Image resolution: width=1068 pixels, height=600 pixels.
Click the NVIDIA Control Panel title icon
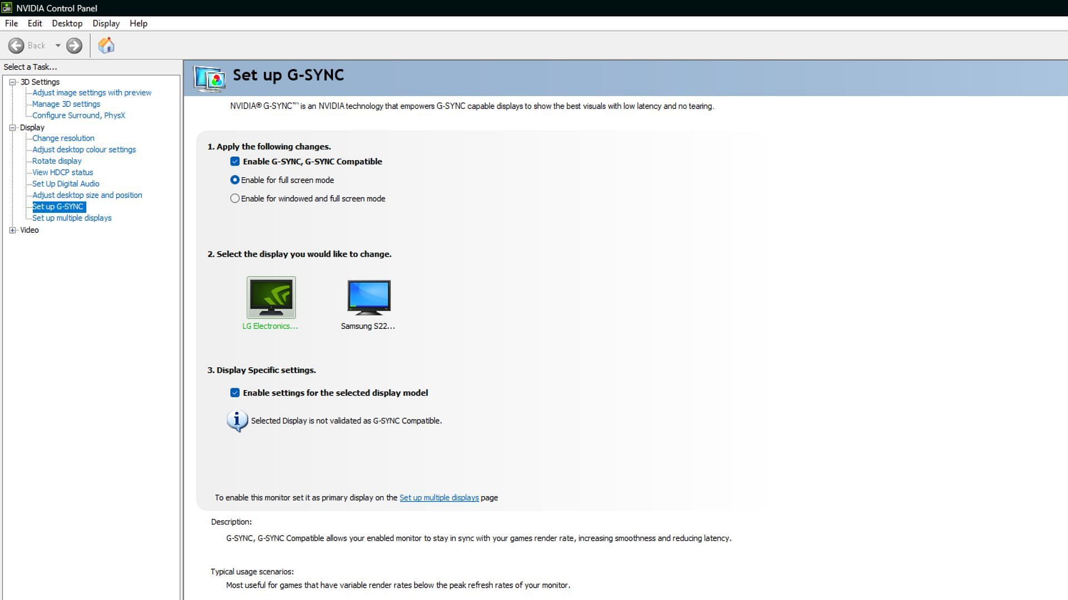7,8
